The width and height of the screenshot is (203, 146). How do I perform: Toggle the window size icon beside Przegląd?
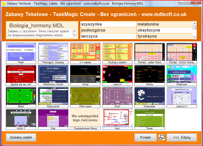point(162,137)
